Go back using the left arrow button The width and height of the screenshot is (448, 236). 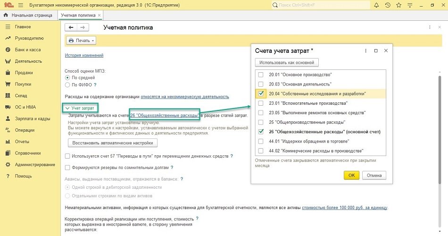(x=72, y=27)
